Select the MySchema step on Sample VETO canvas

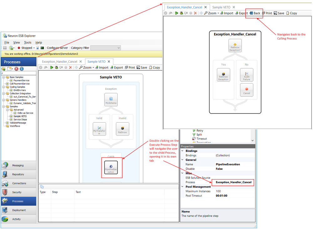click(x=111, y=100)
